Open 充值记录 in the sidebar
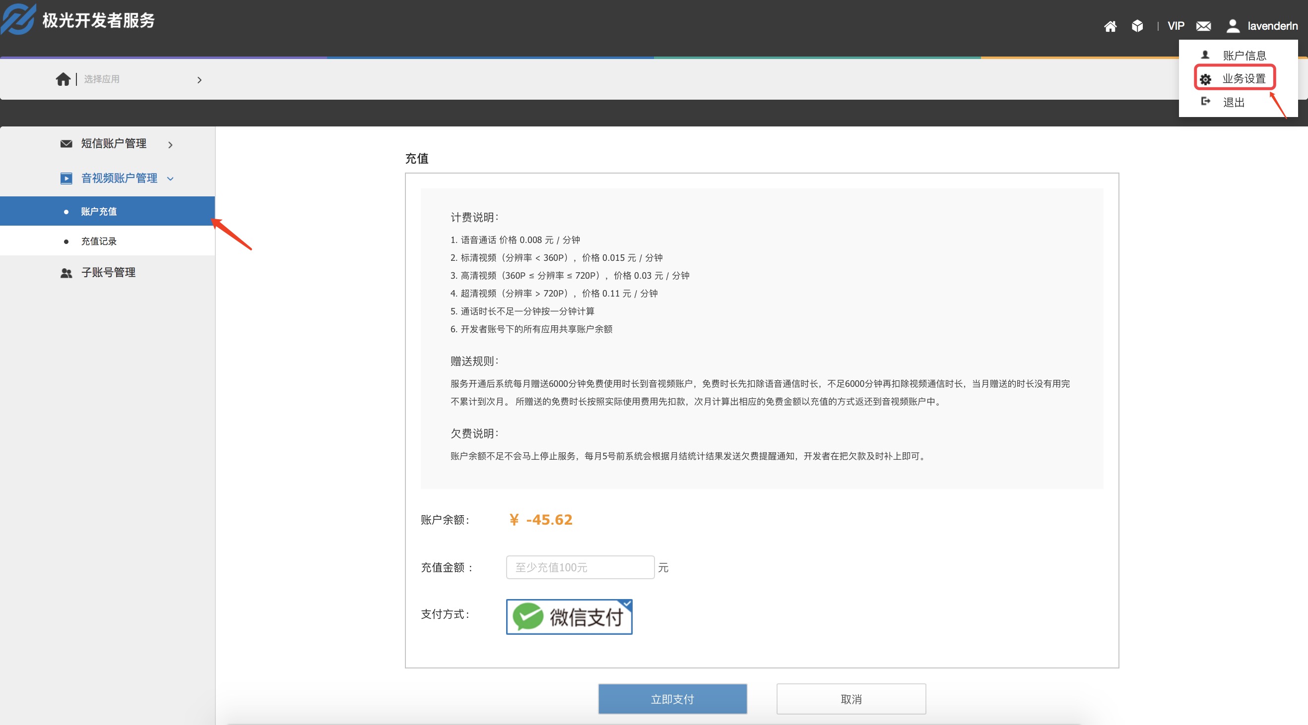 tap(99, 241)
